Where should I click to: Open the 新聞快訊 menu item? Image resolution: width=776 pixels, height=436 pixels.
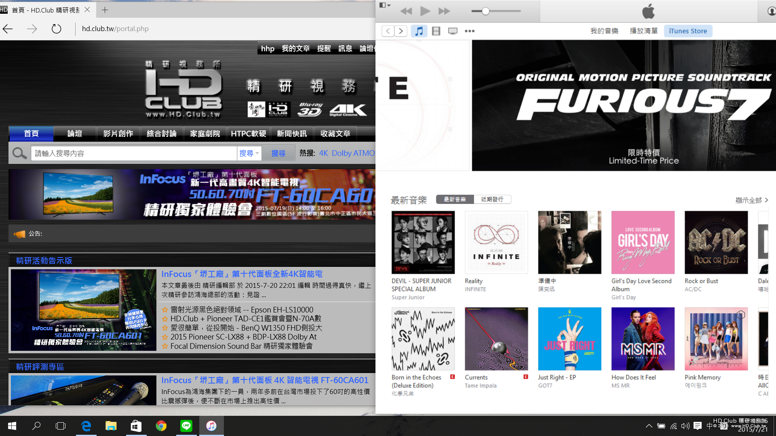coord(292,134)
